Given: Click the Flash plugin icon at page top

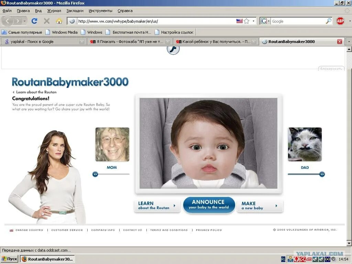Looking at the screenshot, I should [173, 49].
